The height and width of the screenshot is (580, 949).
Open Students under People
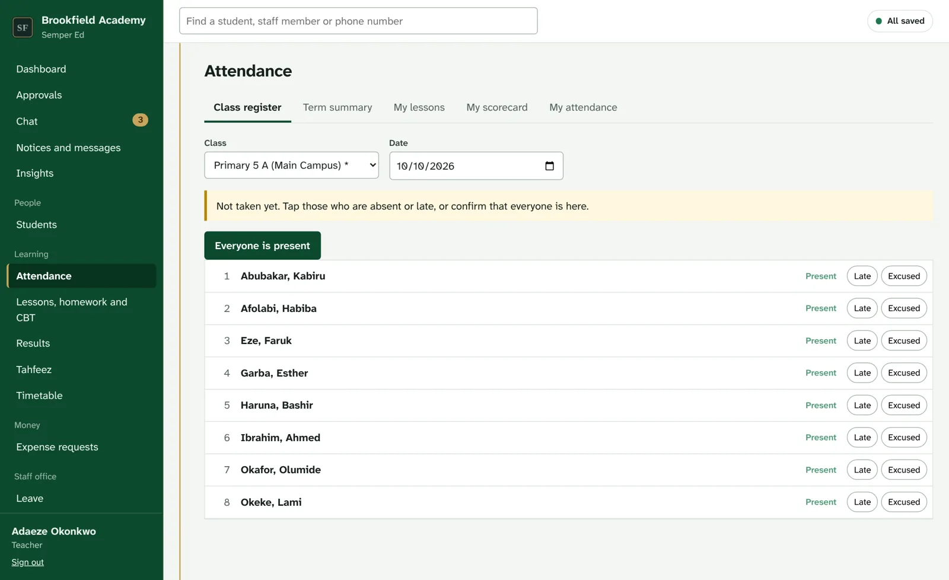(81, 225)
